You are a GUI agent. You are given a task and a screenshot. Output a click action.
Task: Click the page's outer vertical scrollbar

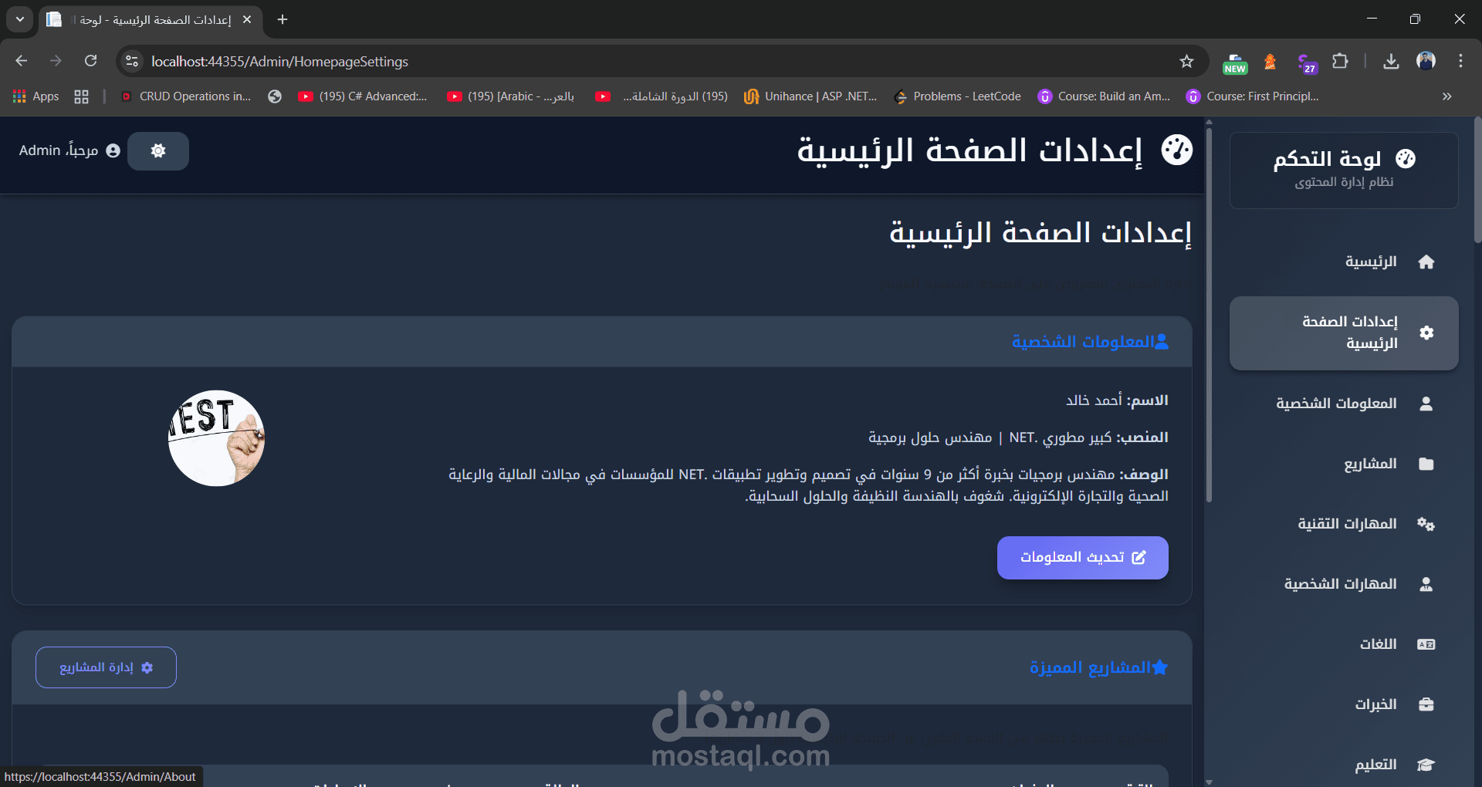(x=1477, y=181)
